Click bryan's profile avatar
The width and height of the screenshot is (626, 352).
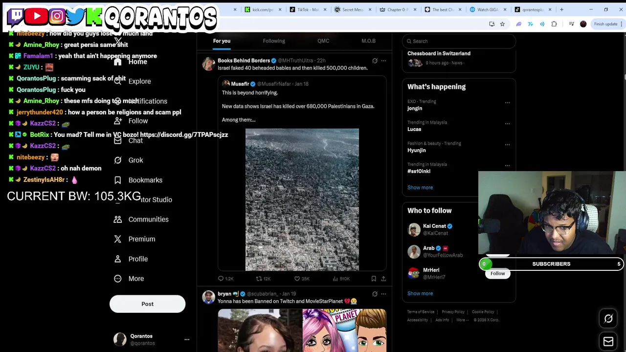click(209, 297)
